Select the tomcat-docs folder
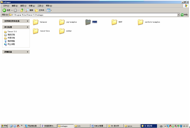This screenshot has width=190, height=128. pos(41,31)
